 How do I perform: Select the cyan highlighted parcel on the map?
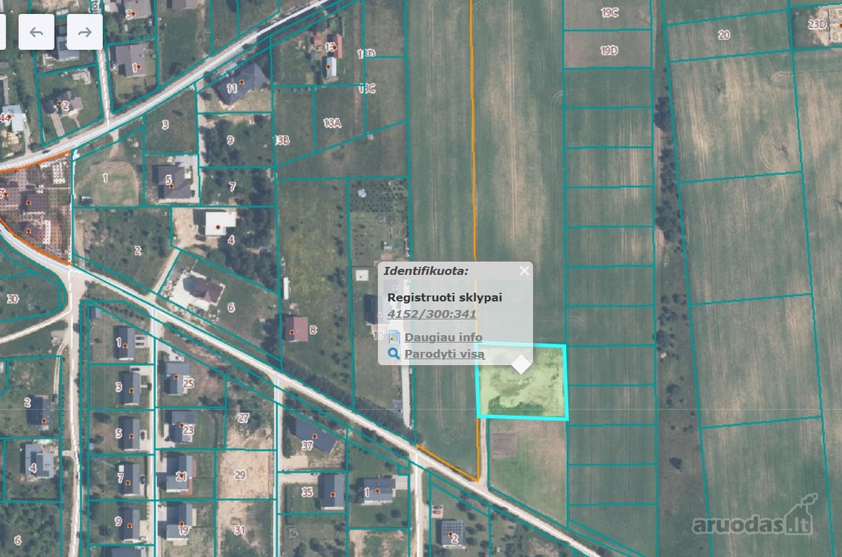click(x=522, y=383)
